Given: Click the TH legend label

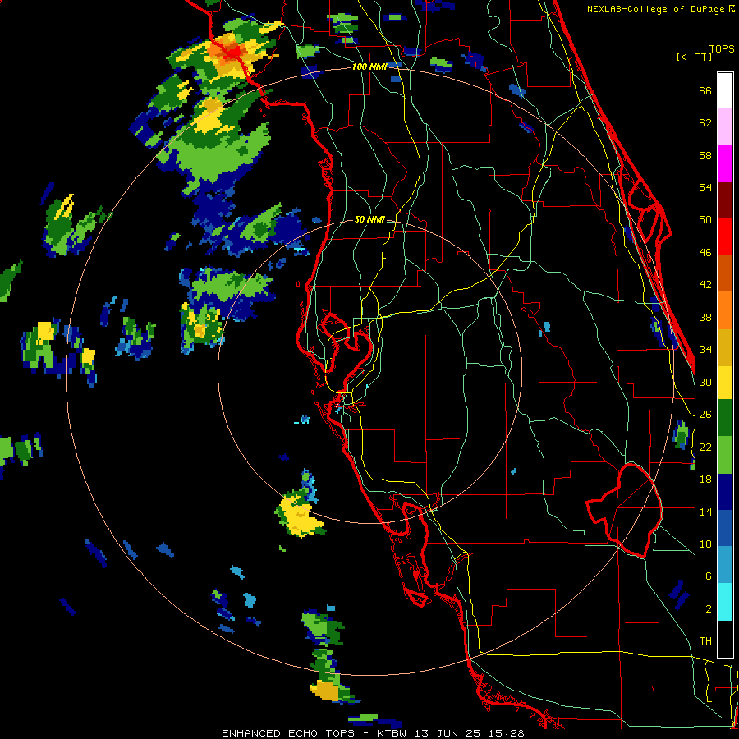Looking at the screenshot, I should [705, 641].
